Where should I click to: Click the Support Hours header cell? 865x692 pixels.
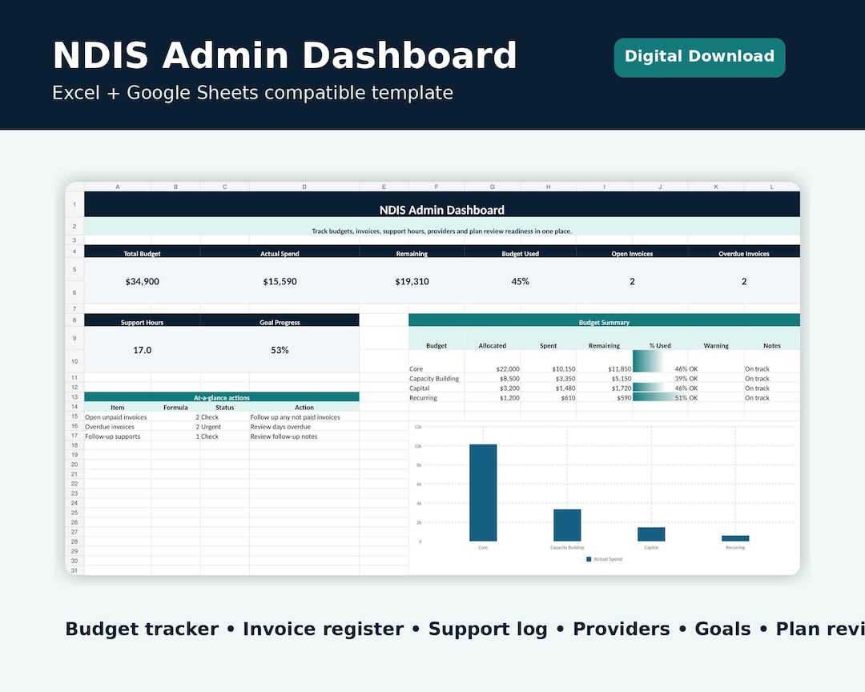click(142, 320)
